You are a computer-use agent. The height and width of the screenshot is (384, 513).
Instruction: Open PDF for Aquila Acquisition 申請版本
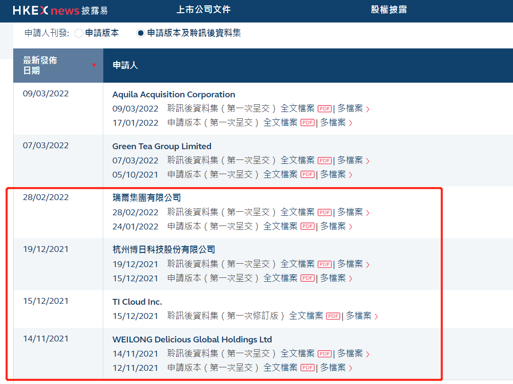308,122
